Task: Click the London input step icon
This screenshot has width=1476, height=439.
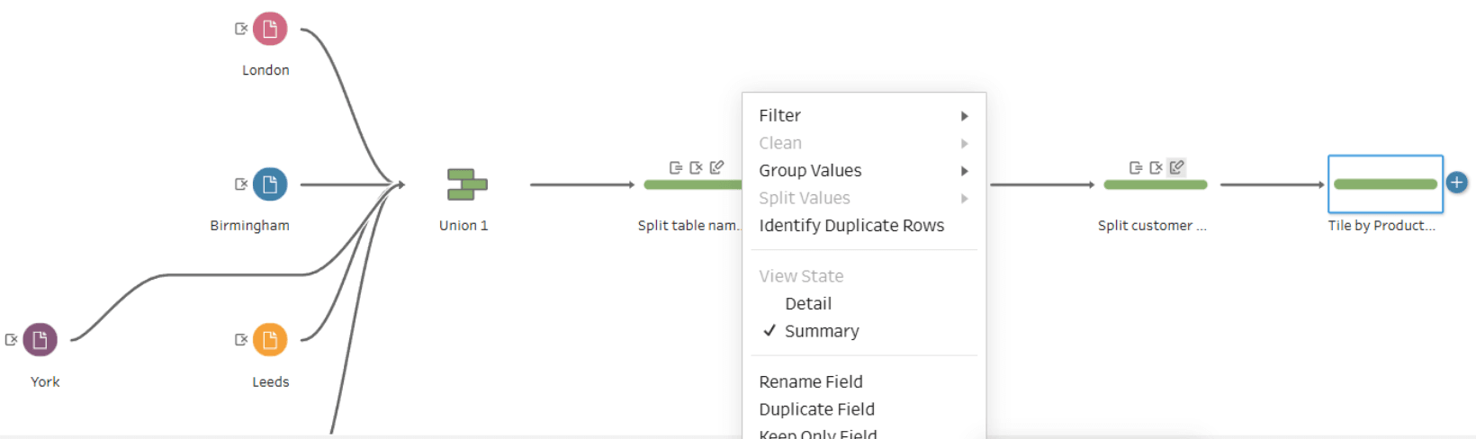Action: click(270, 29)
